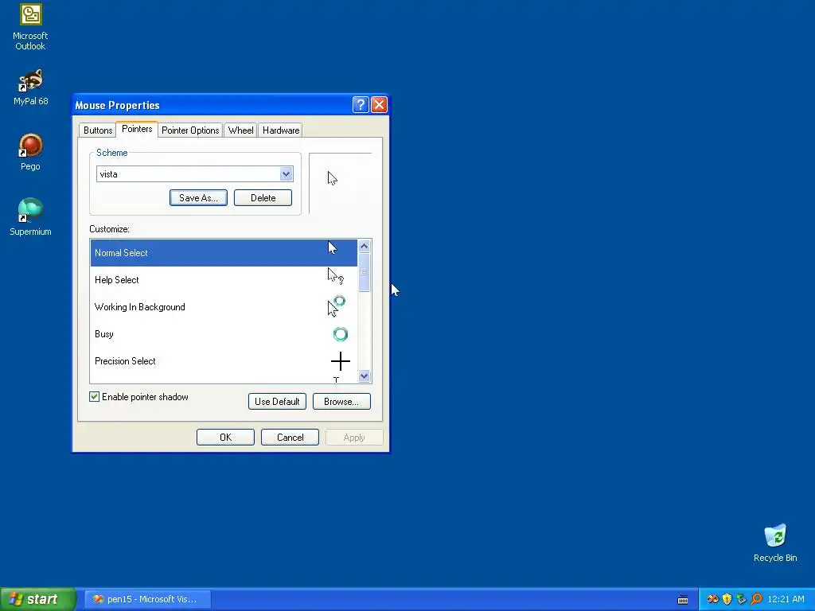Viewport: 815px width, 611px height.
Task: Click the Customize list scroll up arrow
Action: pos(364,246)
